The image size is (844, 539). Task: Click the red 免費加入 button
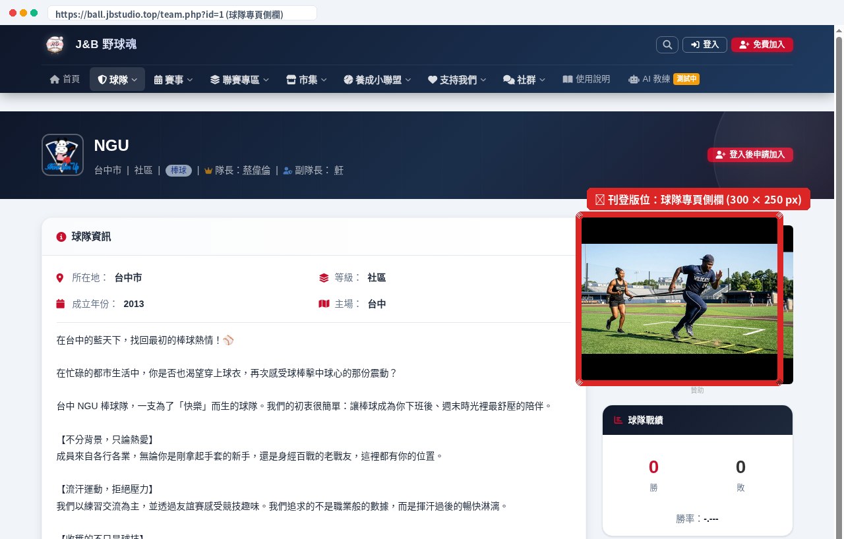pyautogui.click(x=762, y=45)
